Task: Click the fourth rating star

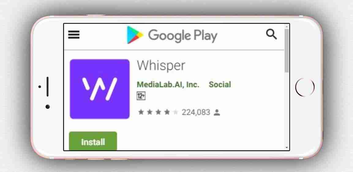Action: pyautogui.click(x=167, y=112)
